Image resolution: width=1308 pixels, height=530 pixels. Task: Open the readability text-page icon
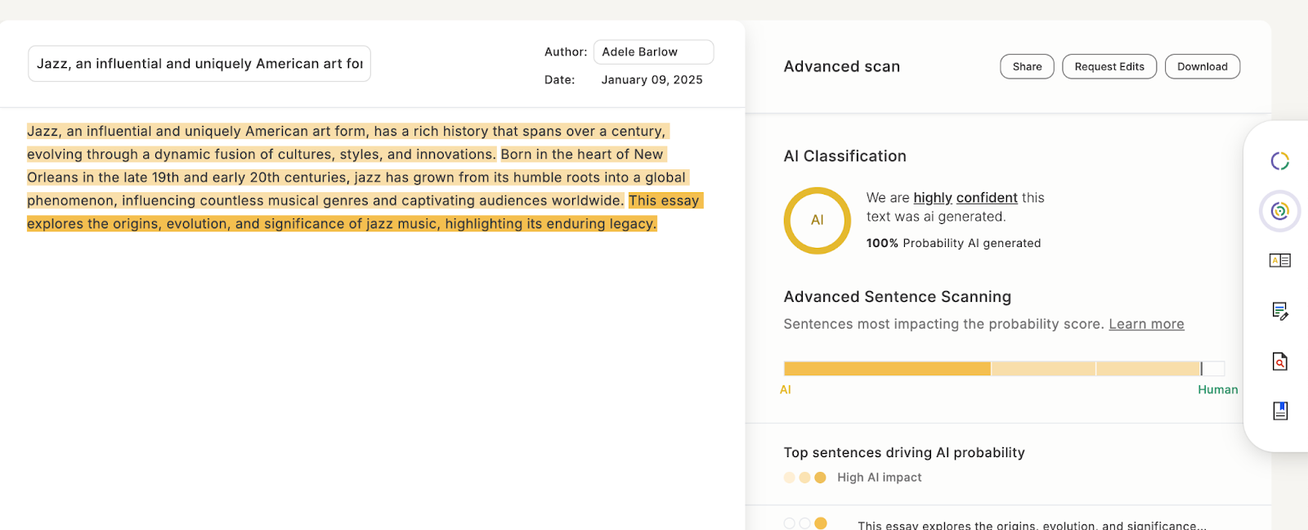[1279, 261]
